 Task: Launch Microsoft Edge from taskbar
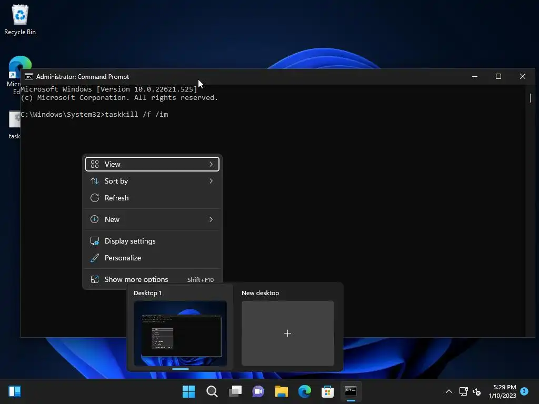point(305,391)
